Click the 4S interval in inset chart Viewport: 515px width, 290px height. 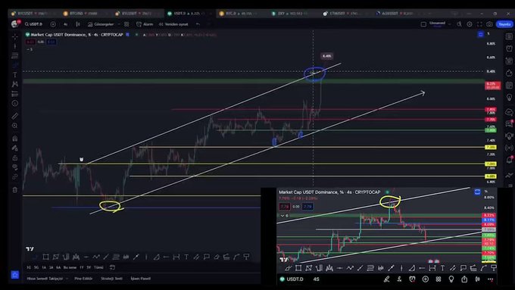pos(316,279)
